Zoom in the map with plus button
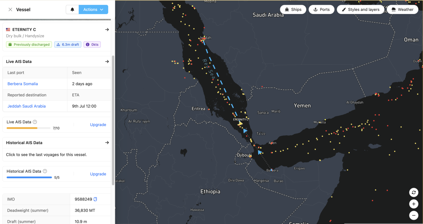The width and height of the screenshot is (423, 224). coord(414,204)
